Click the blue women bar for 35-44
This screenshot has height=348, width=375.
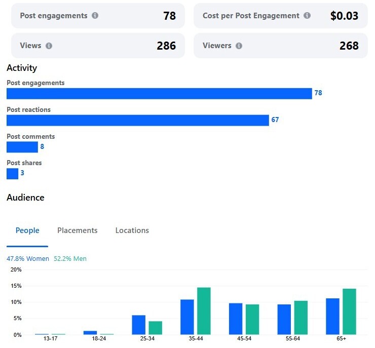pyautogui.click(x=187, y=317)
